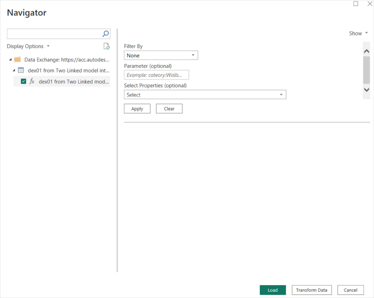Click the Clear button

[x=169, y=109]
